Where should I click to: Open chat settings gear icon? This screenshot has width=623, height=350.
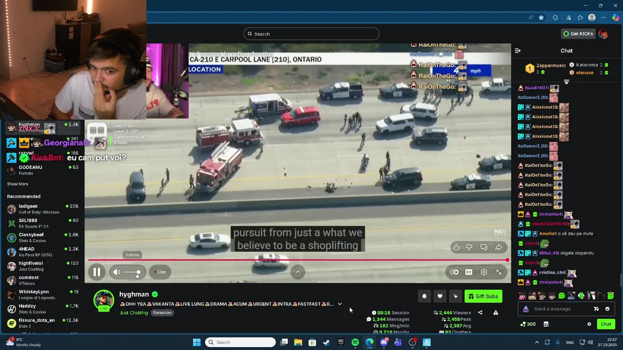click(589, 324)
